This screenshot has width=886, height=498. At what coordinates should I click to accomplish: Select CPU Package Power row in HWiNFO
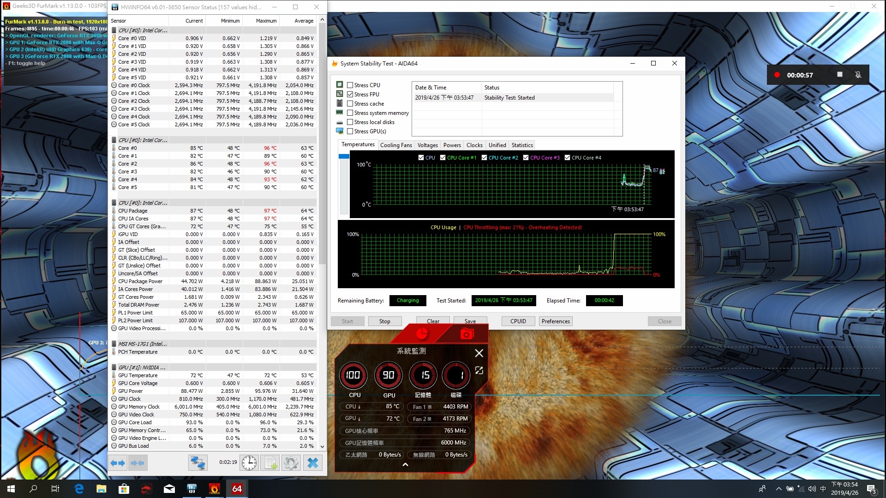pos(213,281)
